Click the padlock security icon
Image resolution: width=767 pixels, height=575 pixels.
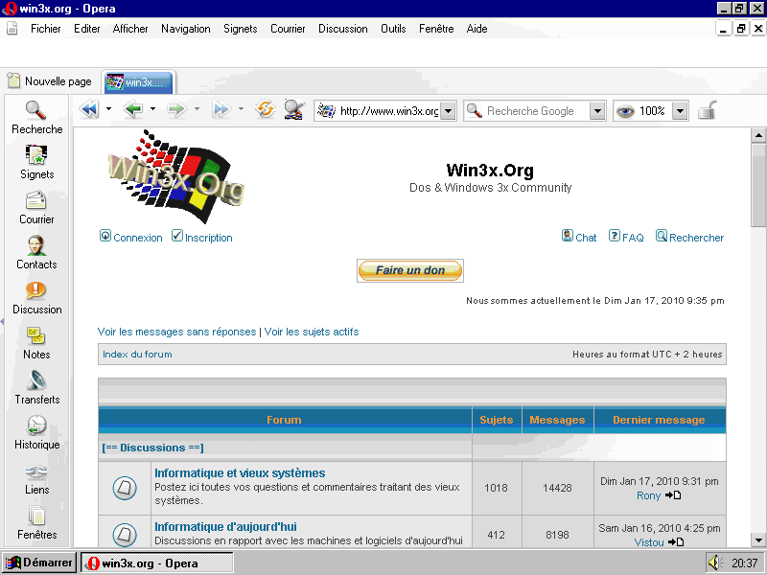coord(707,110)
